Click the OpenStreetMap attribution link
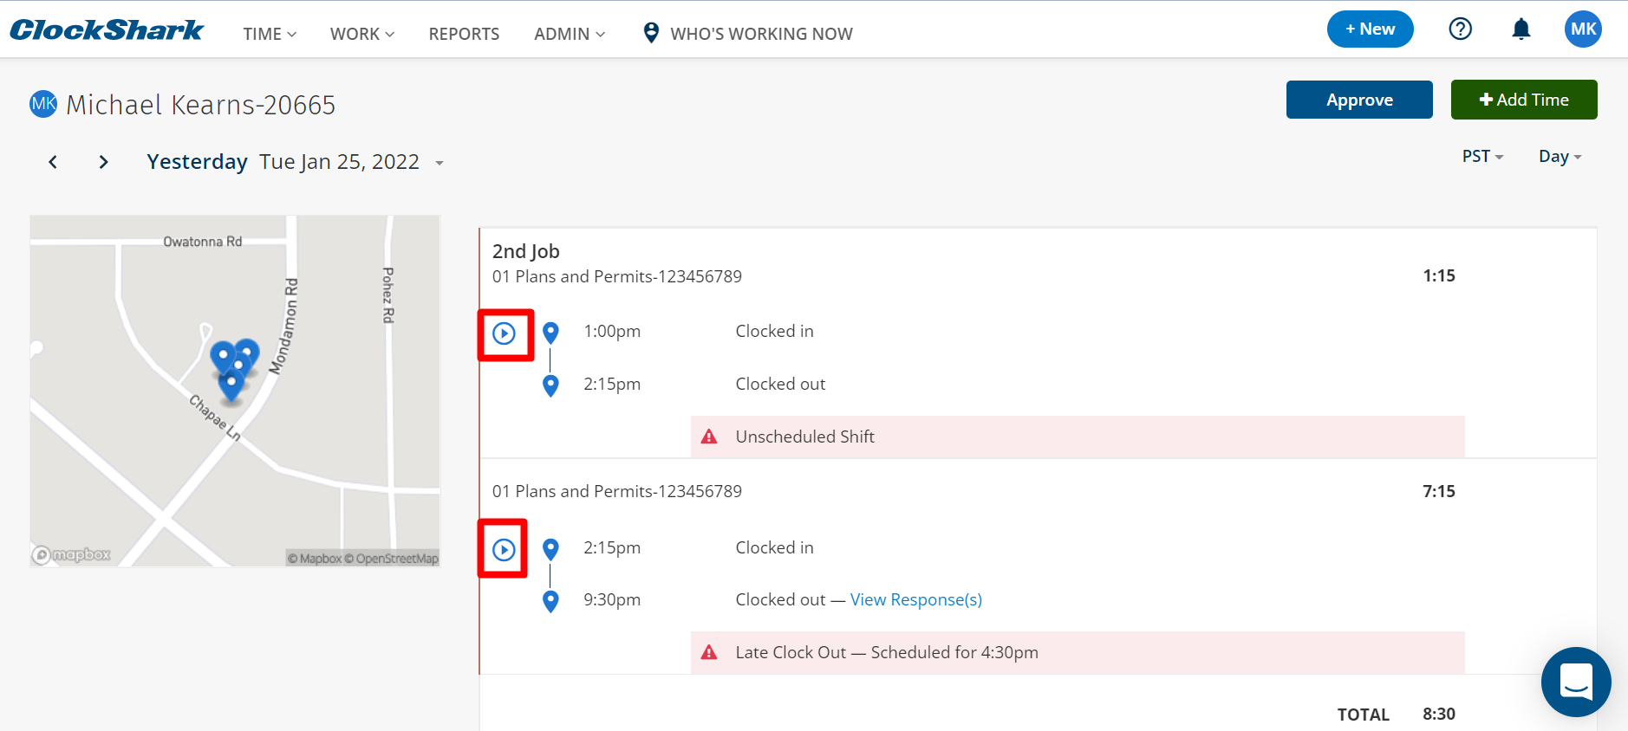This screenshot has height=731, width=1628. click(391, 559)
